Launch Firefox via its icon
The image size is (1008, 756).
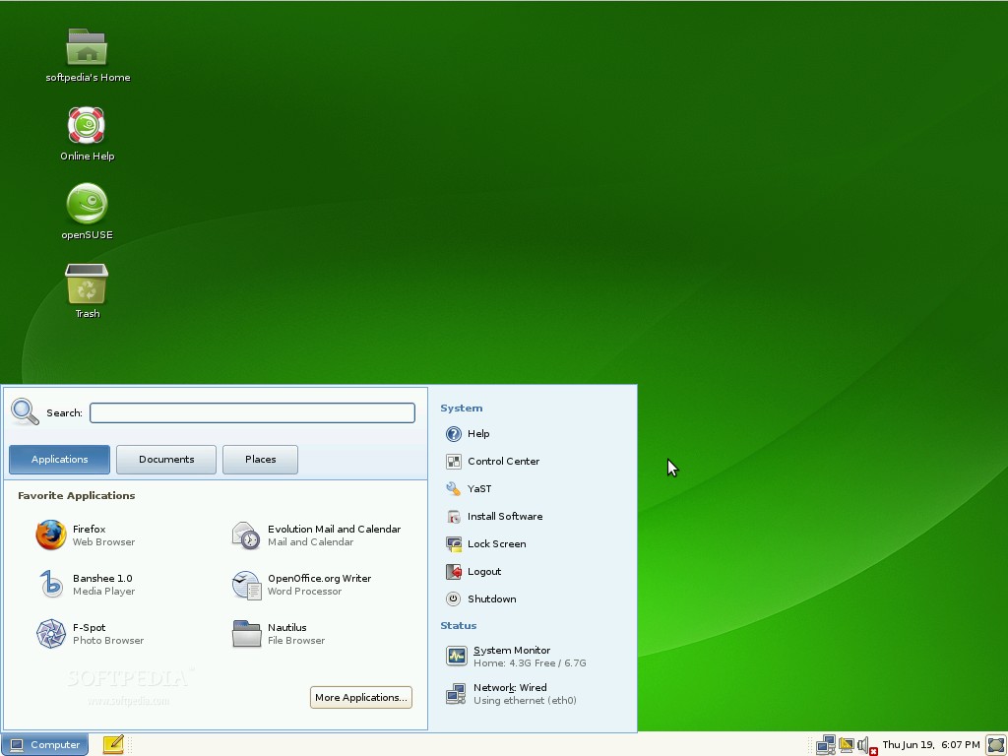click(51, 535)
